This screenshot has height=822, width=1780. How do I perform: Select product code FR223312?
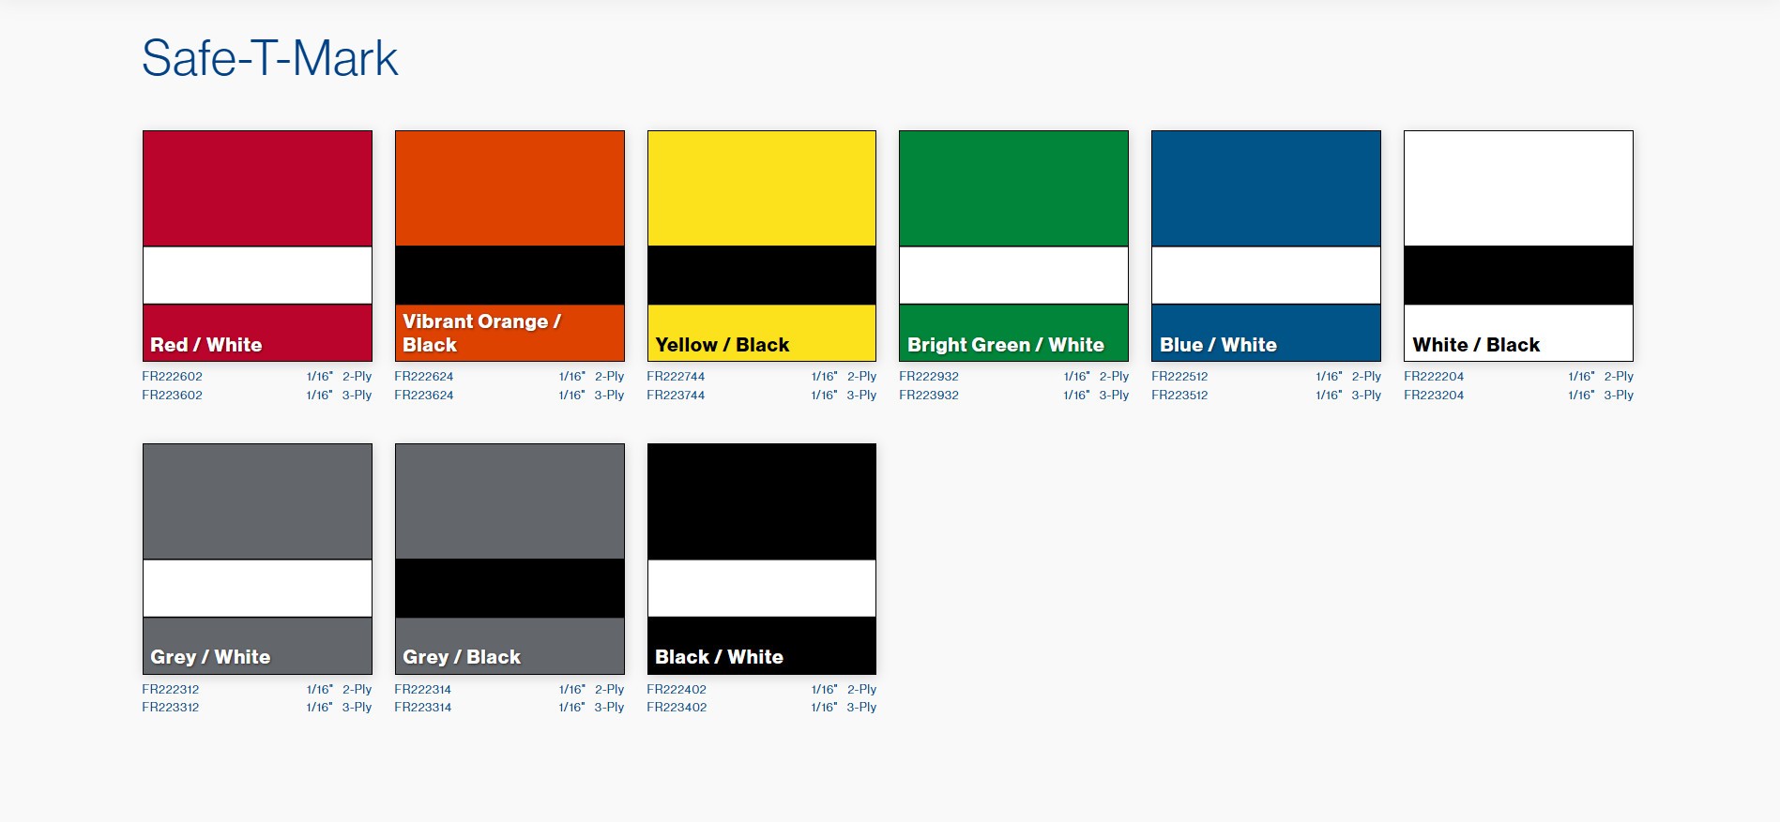171,708
